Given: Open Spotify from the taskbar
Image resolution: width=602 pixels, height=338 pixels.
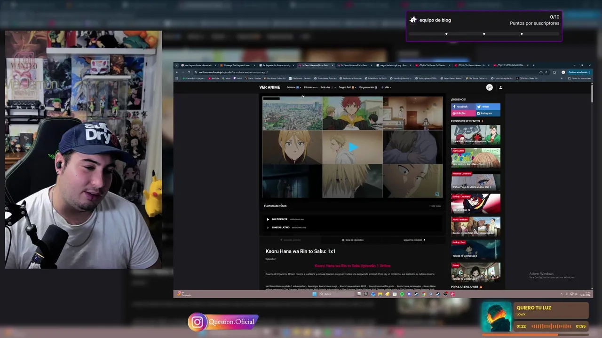Looking at the screenshot, I should [x=402, y=294].
